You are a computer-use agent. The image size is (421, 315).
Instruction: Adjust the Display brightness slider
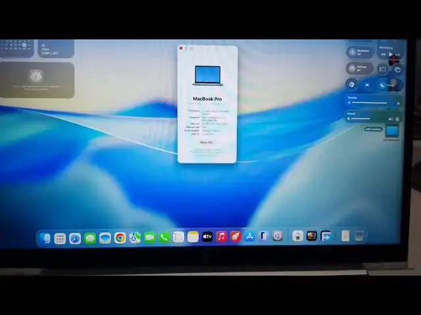[373, 103]
